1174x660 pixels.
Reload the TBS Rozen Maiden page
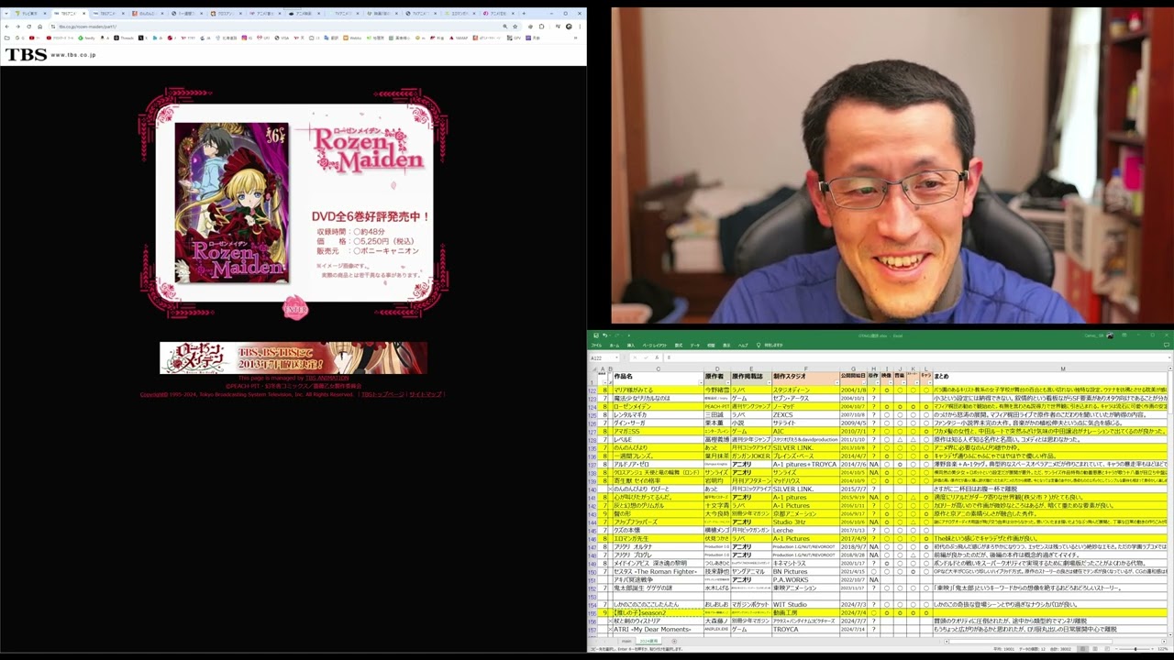pos(28,27)
